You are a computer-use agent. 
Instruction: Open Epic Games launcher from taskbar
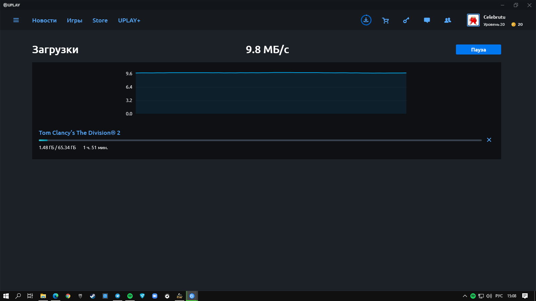(80, 296)
